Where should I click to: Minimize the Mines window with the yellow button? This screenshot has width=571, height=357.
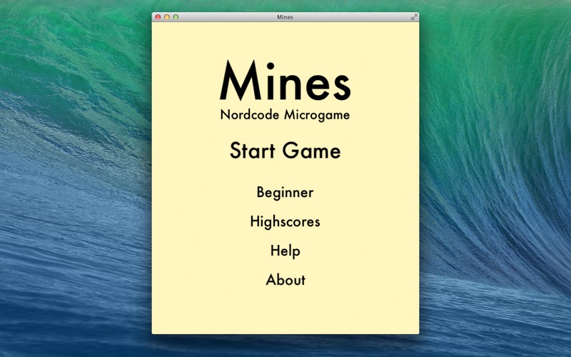click(167, 17)
